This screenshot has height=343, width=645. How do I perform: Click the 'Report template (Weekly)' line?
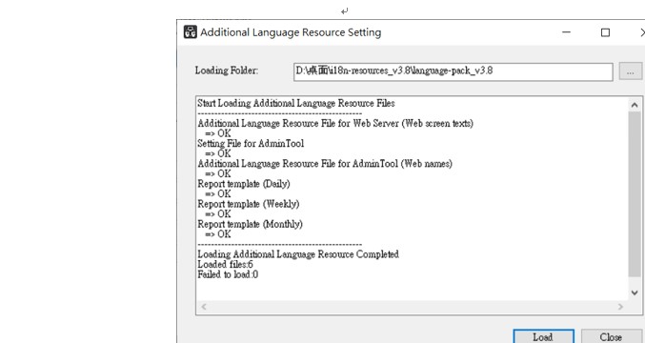tap(249, 204)
